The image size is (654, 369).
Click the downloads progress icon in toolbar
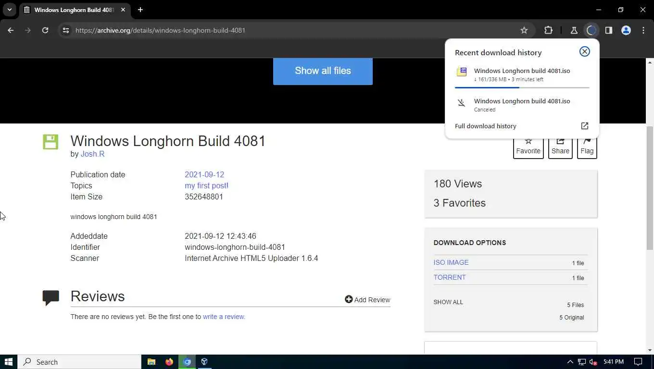pyautogui.click(x=591, y=30)
